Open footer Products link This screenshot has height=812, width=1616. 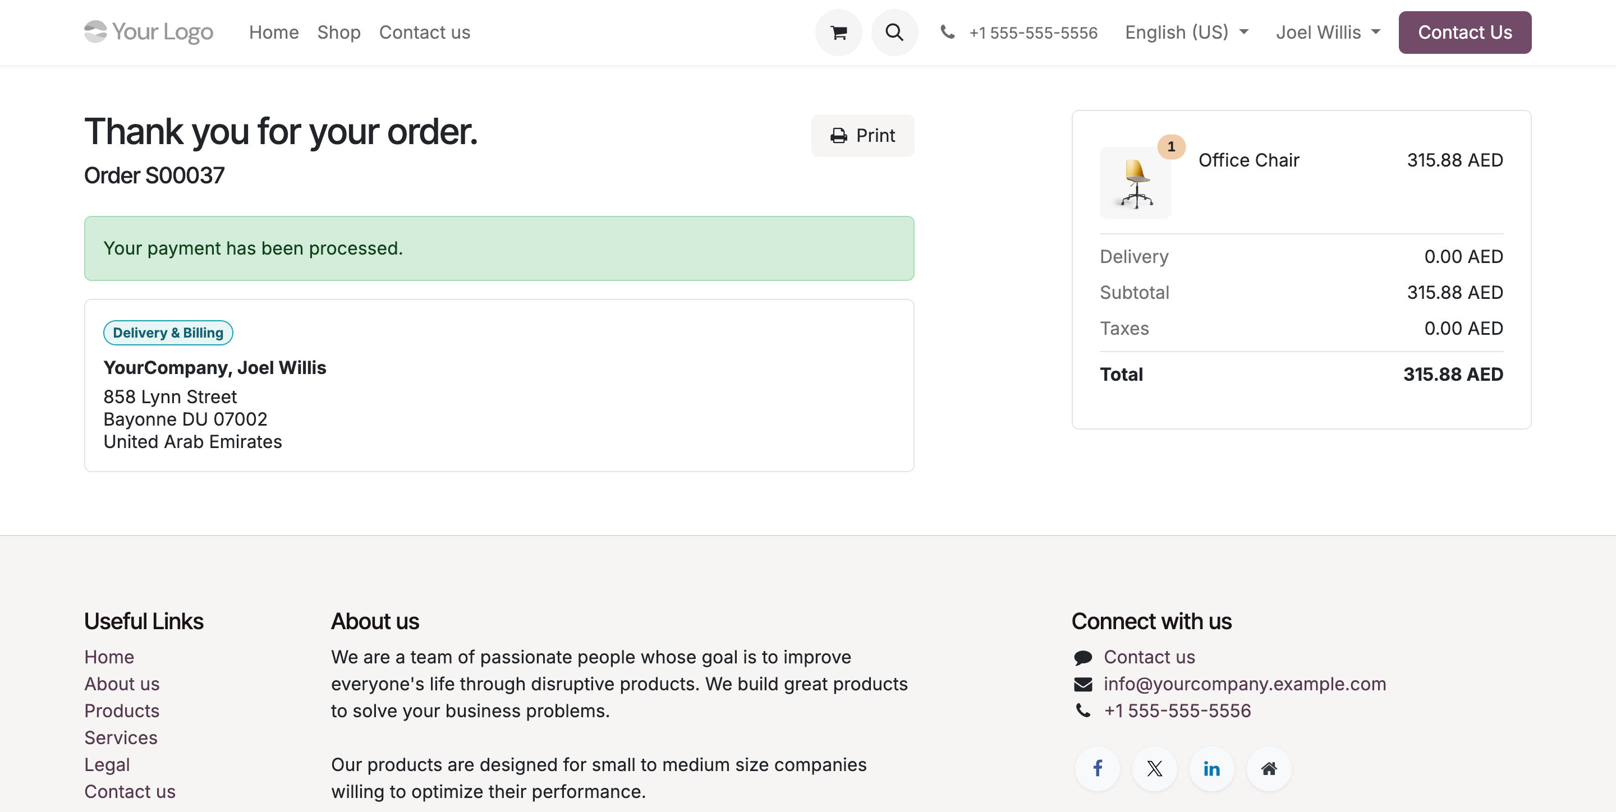pos(122,710)
